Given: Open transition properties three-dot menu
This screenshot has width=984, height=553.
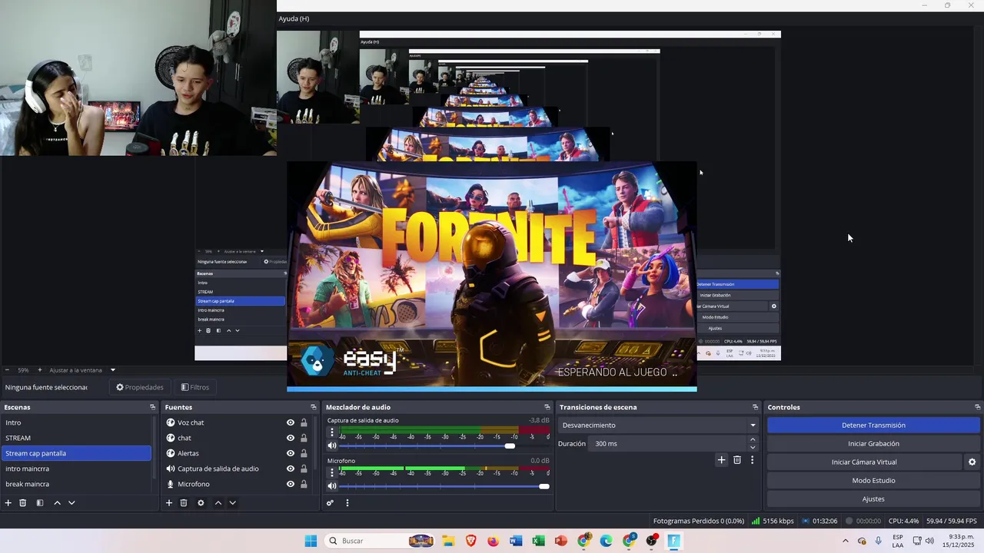Looking at the screenshot, I should (753, 460).
